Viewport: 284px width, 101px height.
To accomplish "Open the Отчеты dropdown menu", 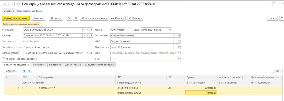I will click(x=135, y=18).
